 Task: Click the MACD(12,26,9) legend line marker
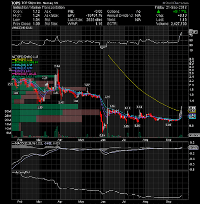pos(13,144)
